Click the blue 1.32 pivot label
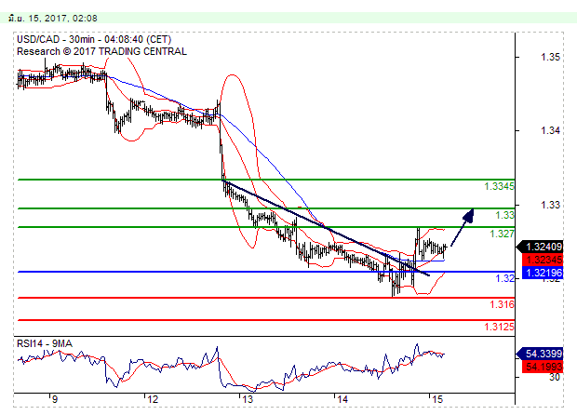The width and height of the screenshot is (577, 415). click(x=504, y=278)
